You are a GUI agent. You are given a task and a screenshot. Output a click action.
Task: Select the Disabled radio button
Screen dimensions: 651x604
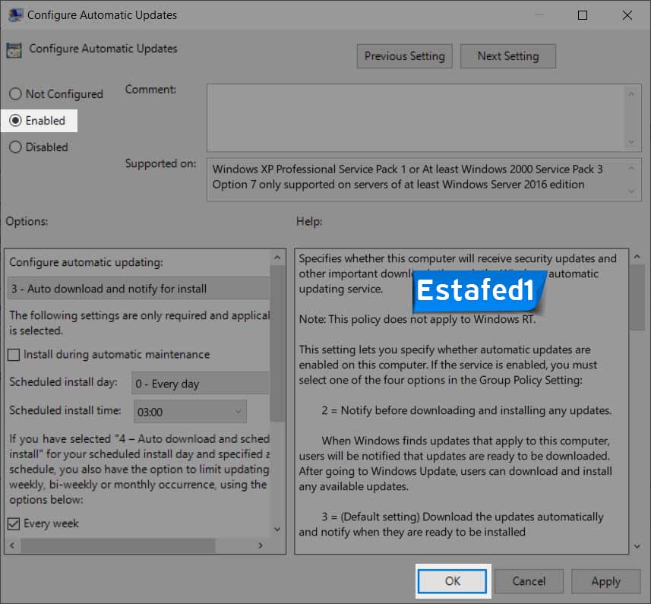[15, 147]
